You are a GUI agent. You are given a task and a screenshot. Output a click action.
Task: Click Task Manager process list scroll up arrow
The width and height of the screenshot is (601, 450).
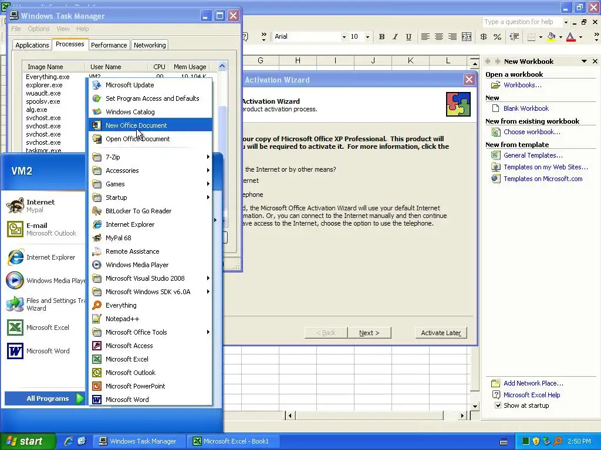(x=222, y=66)
